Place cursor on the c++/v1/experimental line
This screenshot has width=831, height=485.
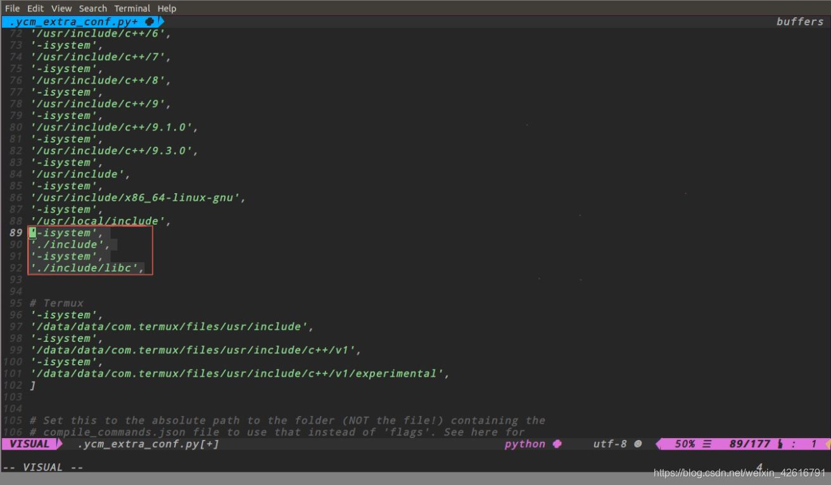tap(240, 374)
